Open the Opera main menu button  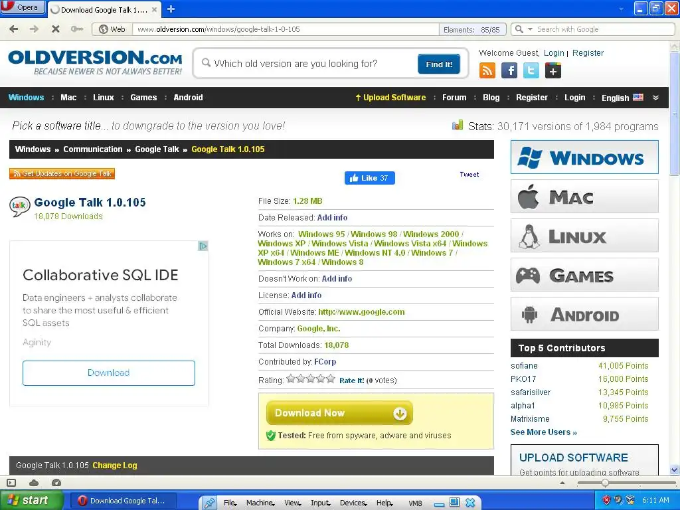pos(23,7)
